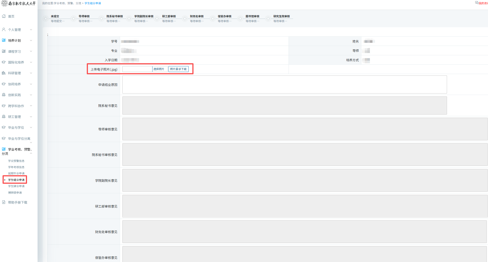This screenshot has width=488, height=262.
Task: Expand the 课程学习 menu chevron
Action: [31, 51]
